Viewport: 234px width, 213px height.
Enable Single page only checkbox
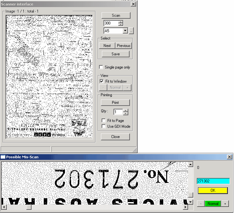pyautogui.click(x=101, y=67)
